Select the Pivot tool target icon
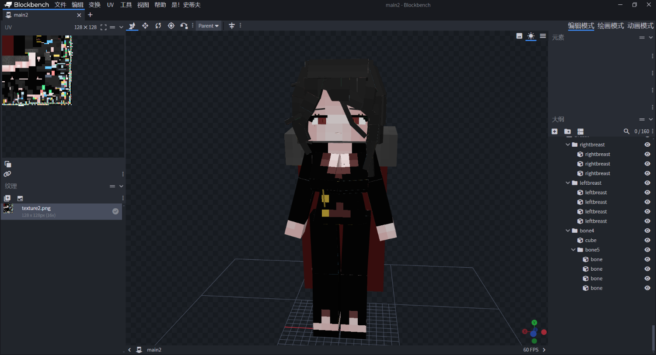This screenshot has width=656, height=355. tap(171, 26)
